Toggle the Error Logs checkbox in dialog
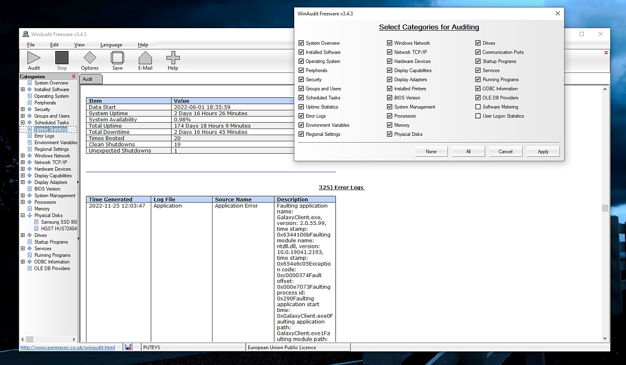The width and height of the screenshot is (626, 365). (x=302, y=116)
